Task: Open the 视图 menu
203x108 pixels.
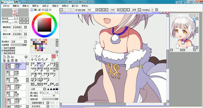Action: pos(65,6)
